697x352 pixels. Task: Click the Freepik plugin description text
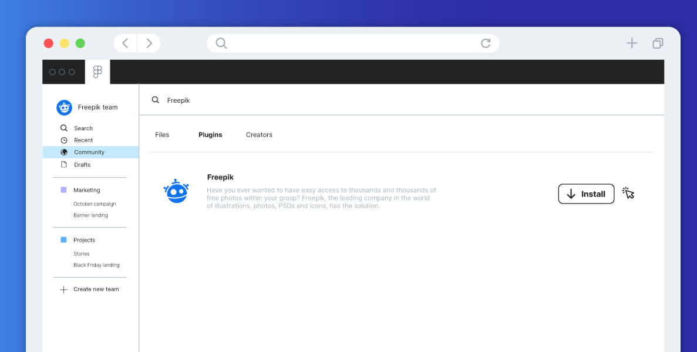pyautogui.click(x=321, y=198)
